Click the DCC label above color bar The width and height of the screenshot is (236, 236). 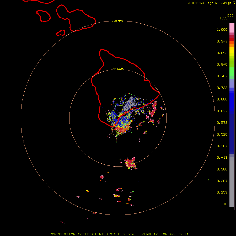click(230, 16)
